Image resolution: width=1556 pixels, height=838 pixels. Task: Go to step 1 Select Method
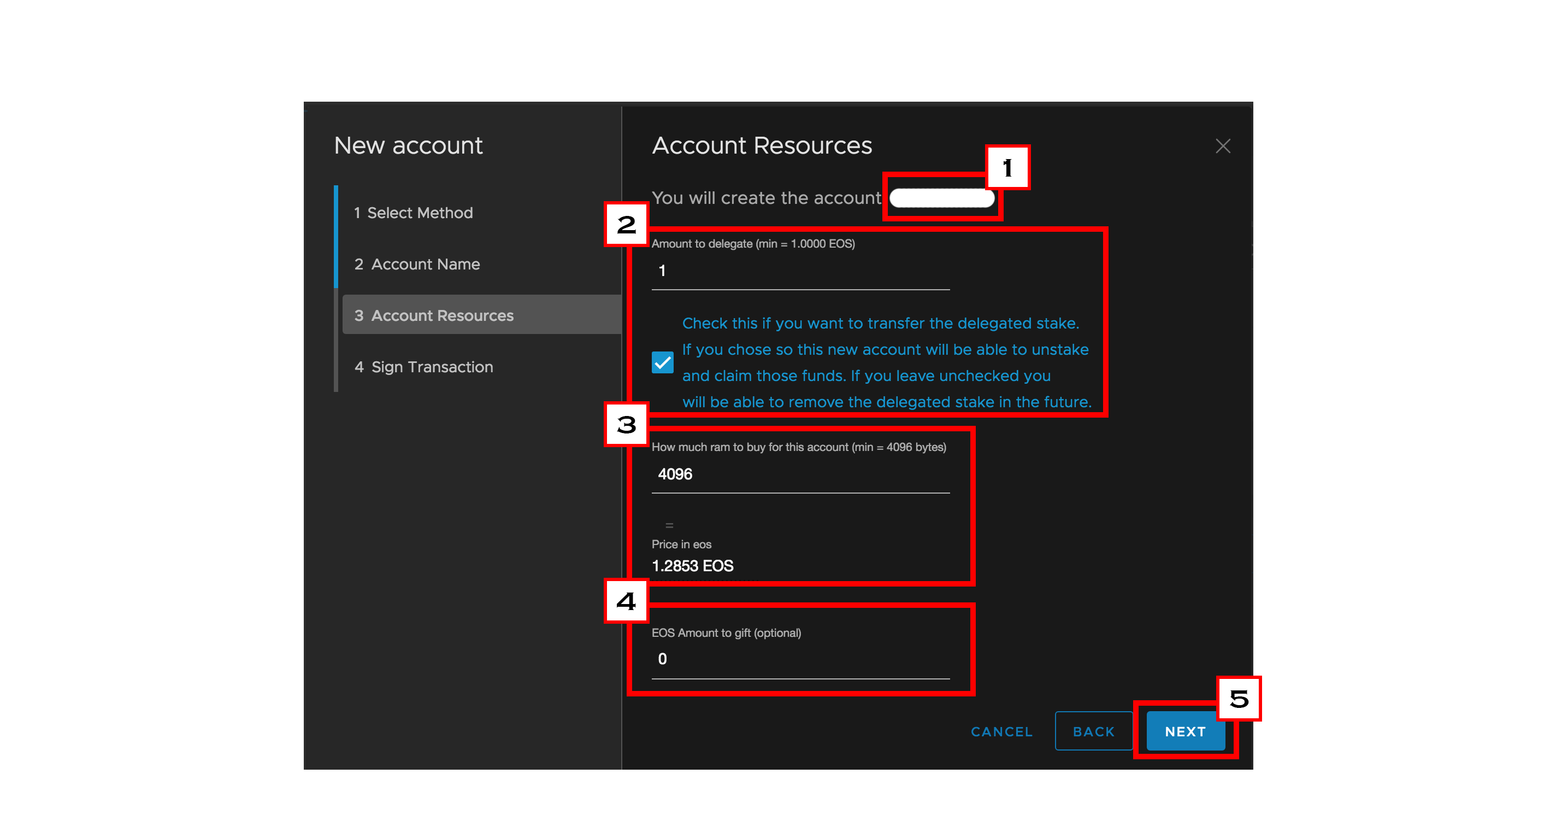tap(414, 213)
